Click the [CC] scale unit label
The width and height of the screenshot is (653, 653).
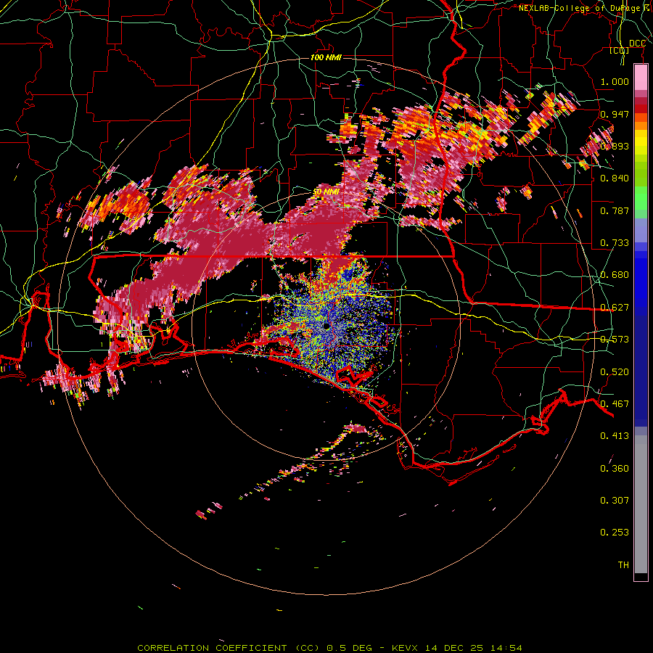620,51
